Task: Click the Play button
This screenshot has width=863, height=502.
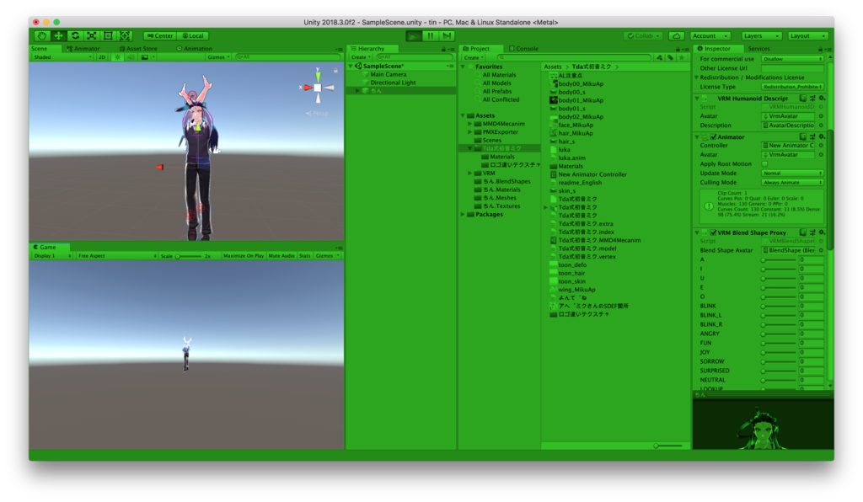Action: 413,35
